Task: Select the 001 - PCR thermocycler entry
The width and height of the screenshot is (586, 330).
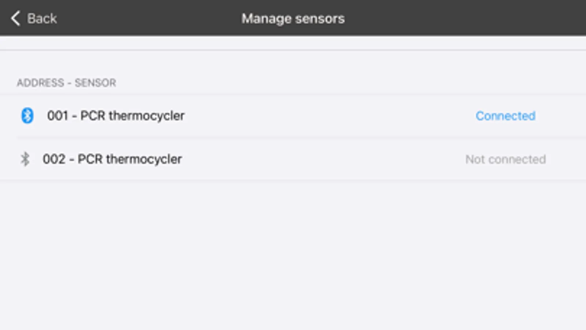Action: (x=115, y=116)
